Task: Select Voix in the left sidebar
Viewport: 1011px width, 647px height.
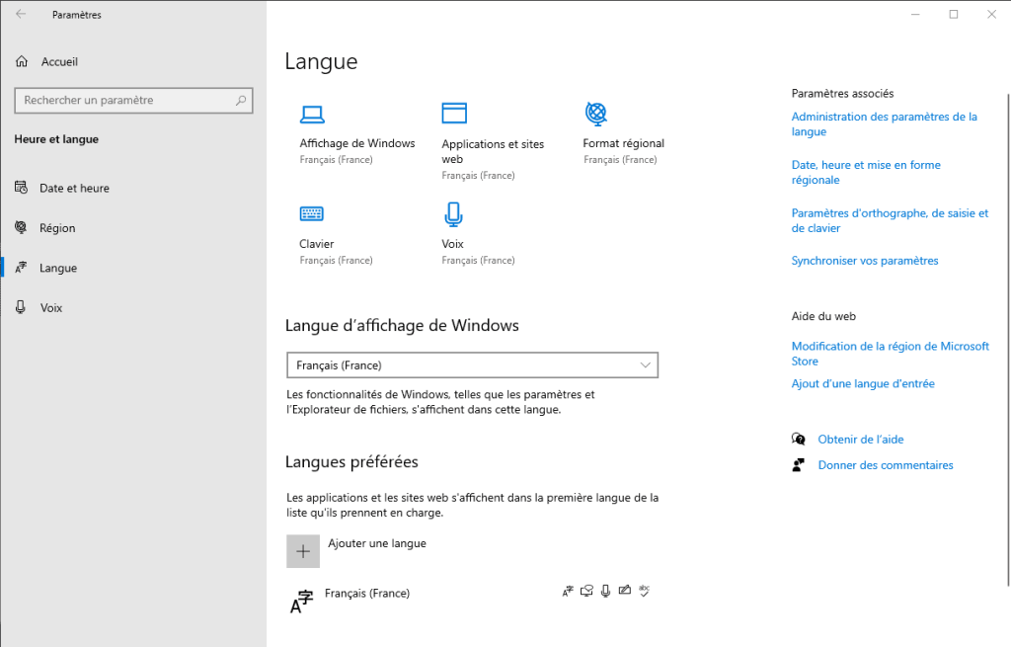Action: (50, 308)
